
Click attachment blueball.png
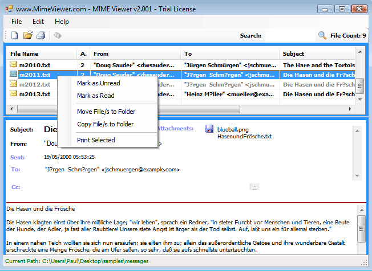click(x=233, y=130)
